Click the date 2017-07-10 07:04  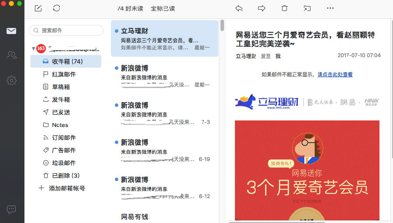359,55
